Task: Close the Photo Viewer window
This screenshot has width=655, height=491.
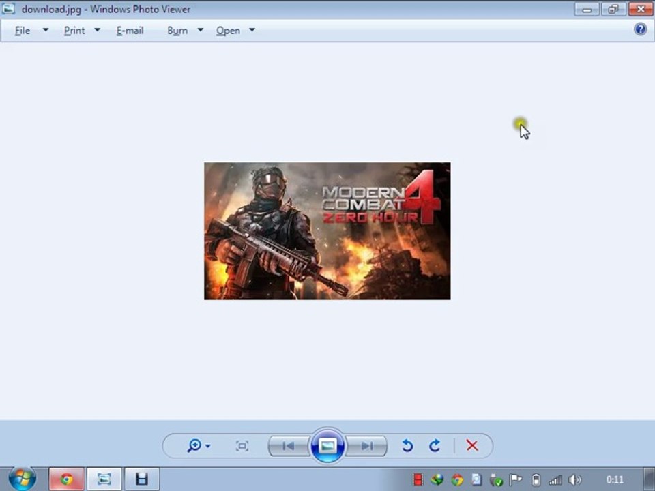Action: 641,9
